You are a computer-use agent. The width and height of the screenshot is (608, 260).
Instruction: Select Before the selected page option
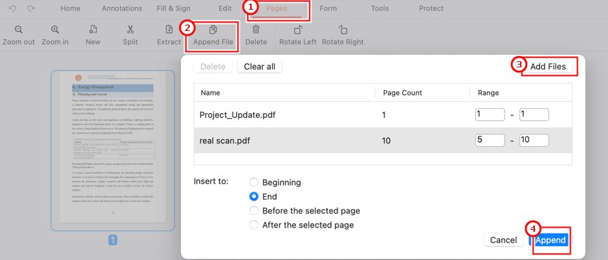[x=254, y=211]
